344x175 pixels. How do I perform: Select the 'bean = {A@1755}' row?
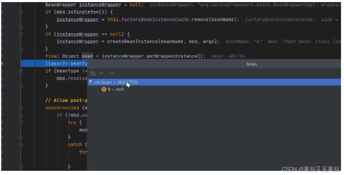(214, 82)
